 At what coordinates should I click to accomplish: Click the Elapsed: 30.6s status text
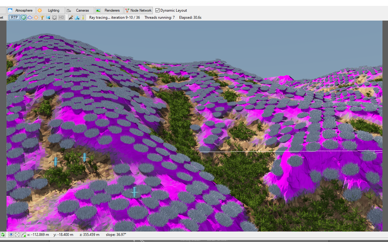[x=190, y=18]
